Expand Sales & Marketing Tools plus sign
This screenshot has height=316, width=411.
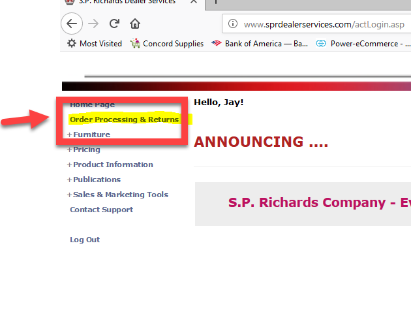(x=69, y=195)
